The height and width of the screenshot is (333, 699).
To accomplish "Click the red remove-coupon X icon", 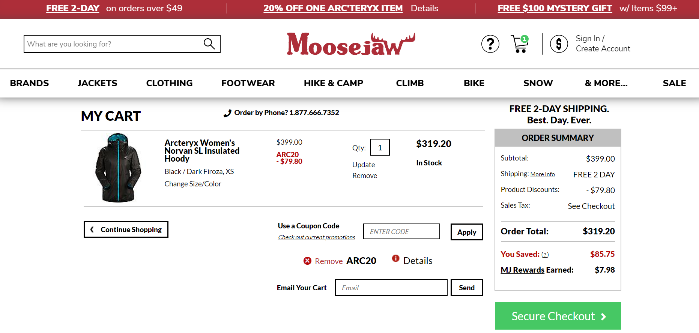I will coord(307,261).
